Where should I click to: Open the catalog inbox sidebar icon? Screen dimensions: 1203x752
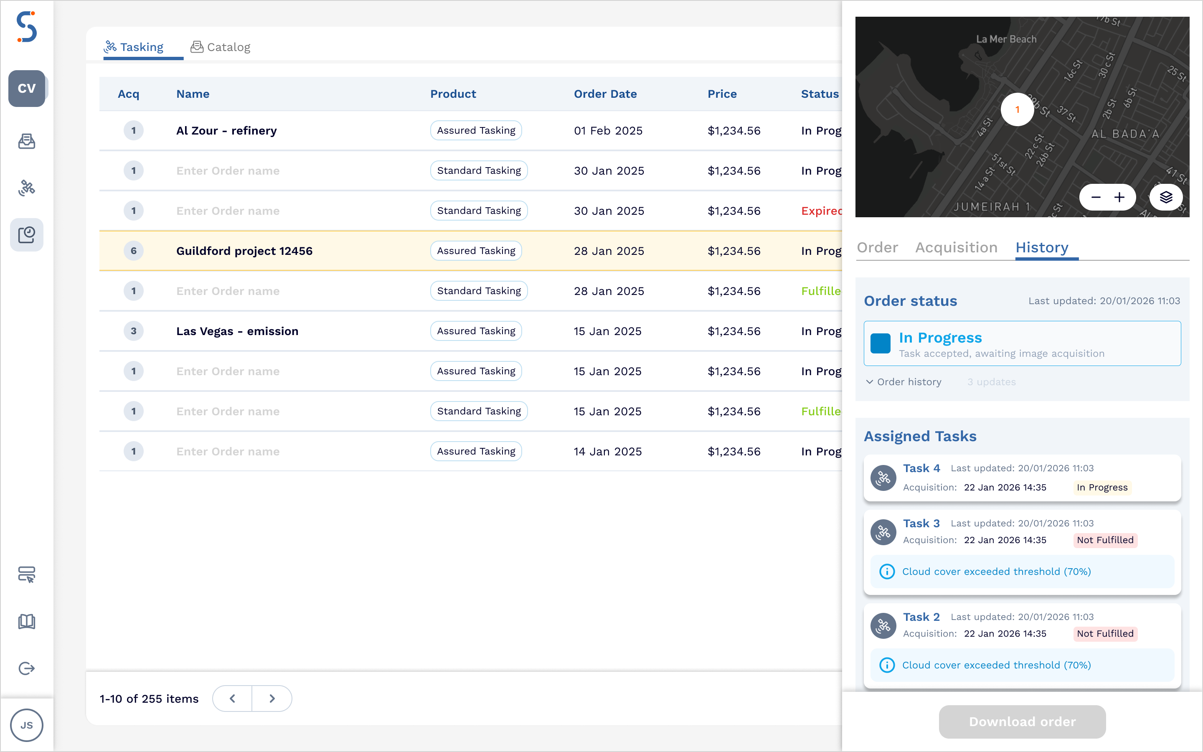point(26,141)
